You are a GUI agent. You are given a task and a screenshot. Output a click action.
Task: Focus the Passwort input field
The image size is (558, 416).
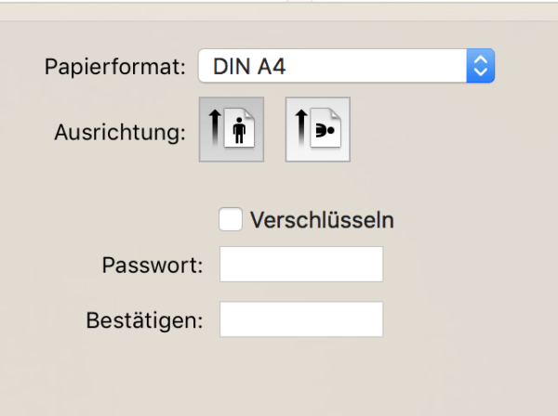[x=301, y=264]
